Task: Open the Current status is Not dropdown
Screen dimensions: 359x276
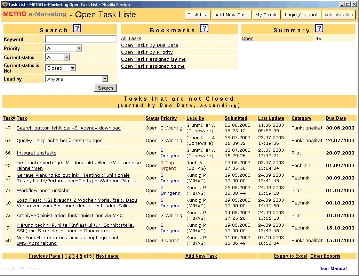Action: coord(61,68)
